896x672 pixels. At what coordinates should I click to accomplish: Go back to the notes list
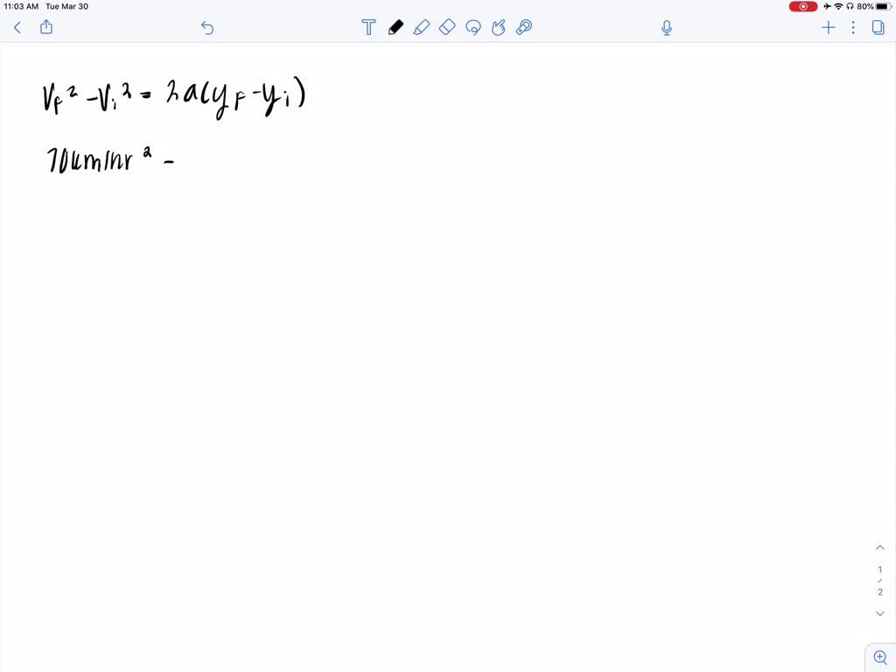click(x=17, y=27)
